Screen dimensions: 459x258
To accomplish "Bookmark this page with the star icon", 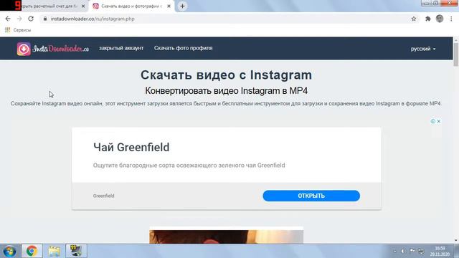I will [x=414, y=19].
